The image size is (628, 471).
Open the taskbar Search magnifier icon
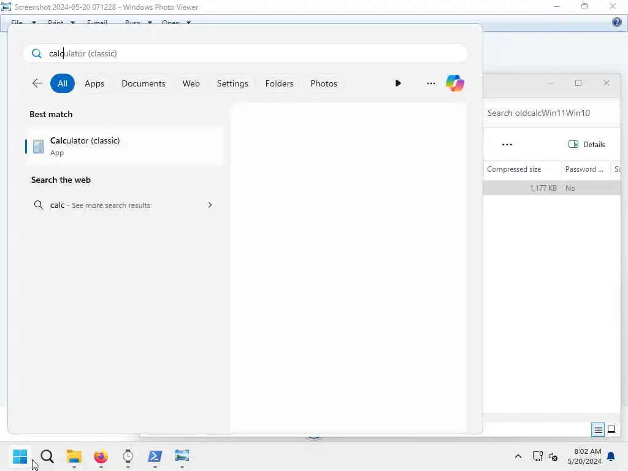click(47, 456)
